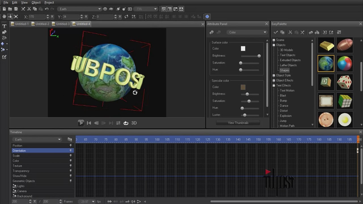Open the Project menu
The image size is (363, 204).
49,3
